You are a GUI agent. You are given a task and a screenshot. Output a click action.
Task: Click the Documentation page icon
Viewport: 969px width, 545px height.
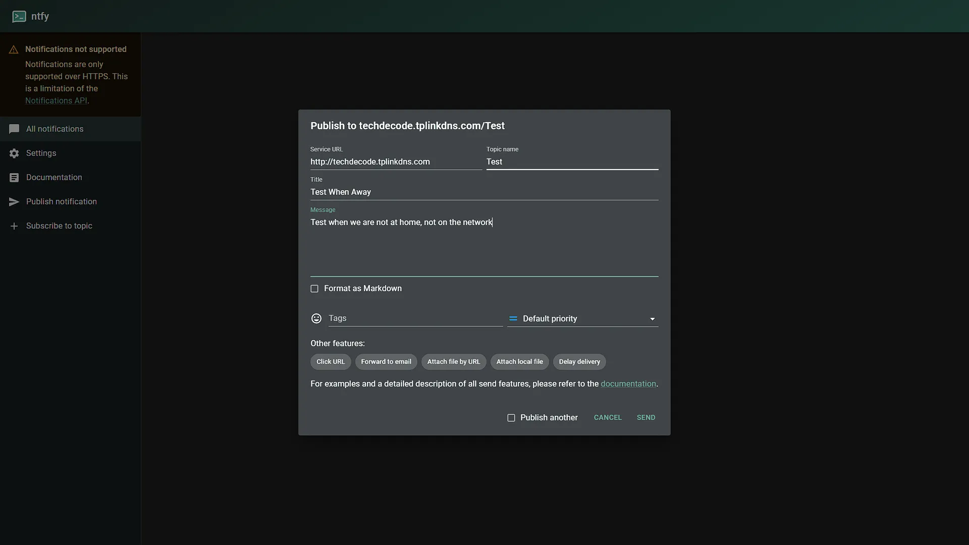pos(14,178)
